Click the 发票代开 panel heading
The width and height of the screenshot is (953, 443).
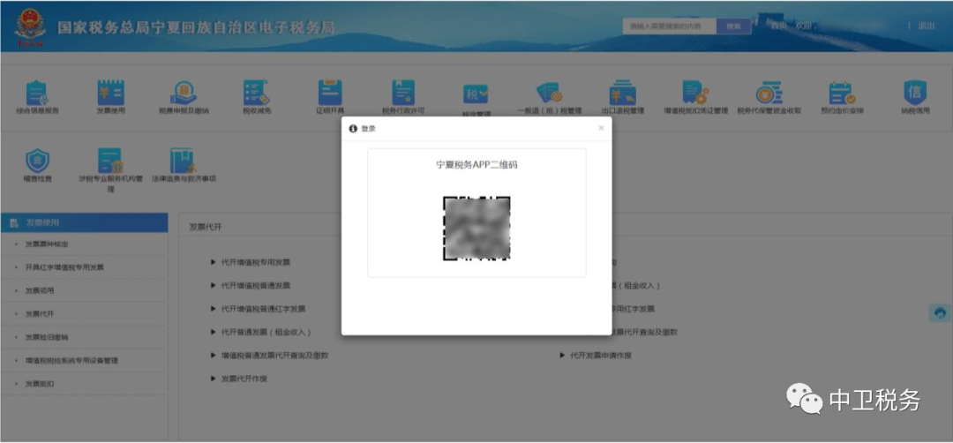click(205, 227)
